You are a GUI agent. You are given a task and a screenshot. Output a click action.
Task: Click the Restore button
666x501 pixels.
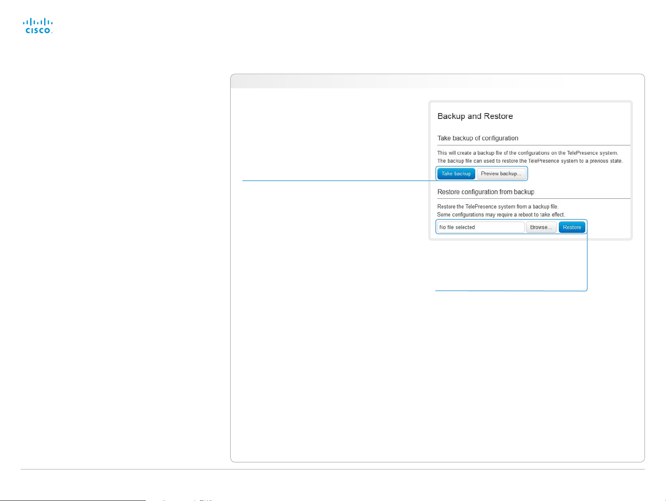click(572, 227)
